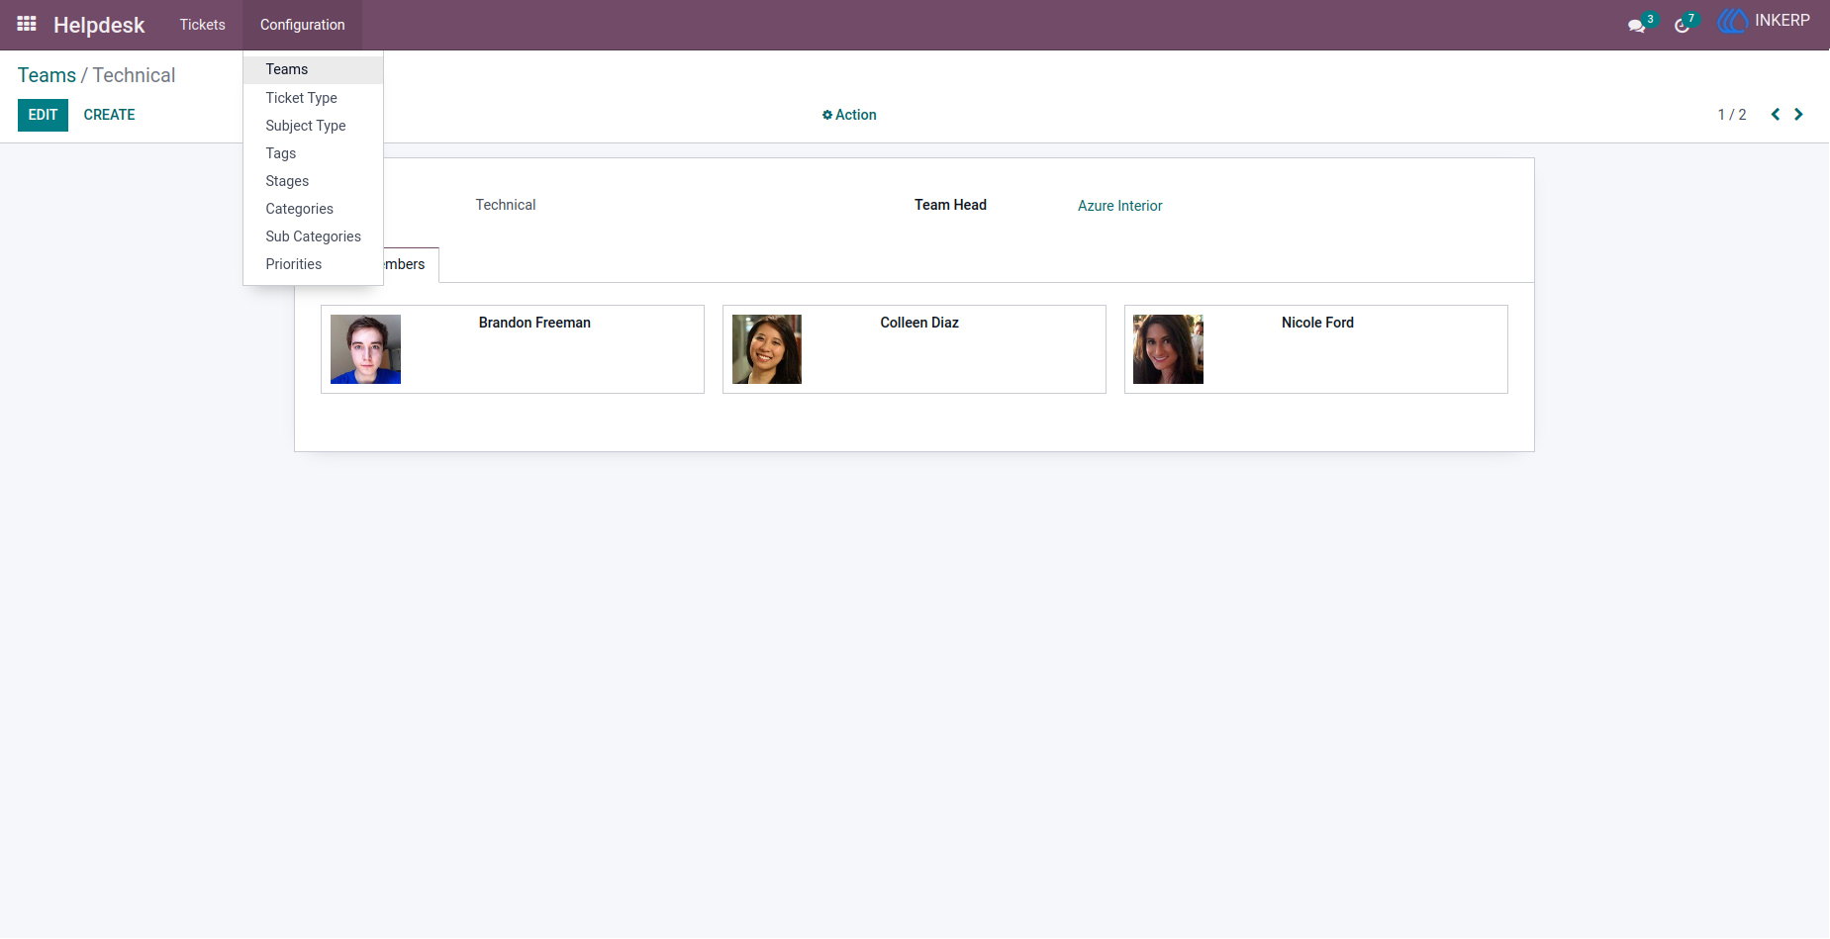Image resolution: width=1830 pixels, height=939 pixels.
Task: Go to previous team record arrow
Action: click(1776, 115)
